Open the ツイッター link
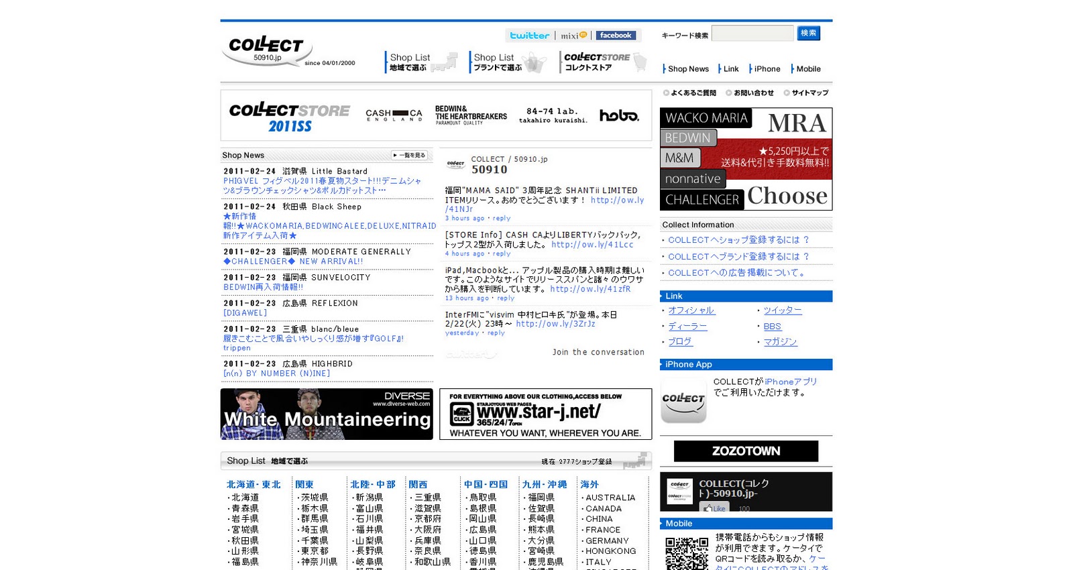The width and height of the screenshot is (1073, 570). (x=783, y=310)
